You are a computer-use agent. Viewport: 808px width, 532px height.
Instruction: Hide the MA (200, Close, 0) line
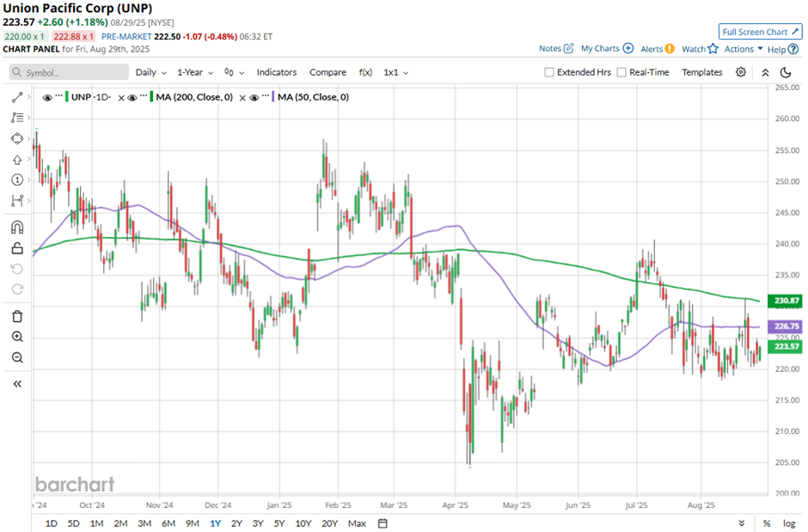click(x=132, y=97)
